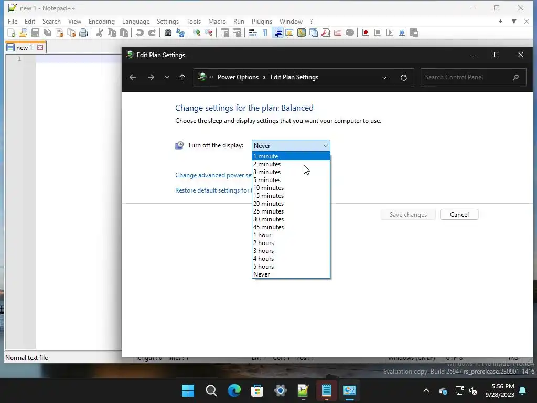Open Language menu in Notepad++
537x403 pixels.
coord(136,21)
